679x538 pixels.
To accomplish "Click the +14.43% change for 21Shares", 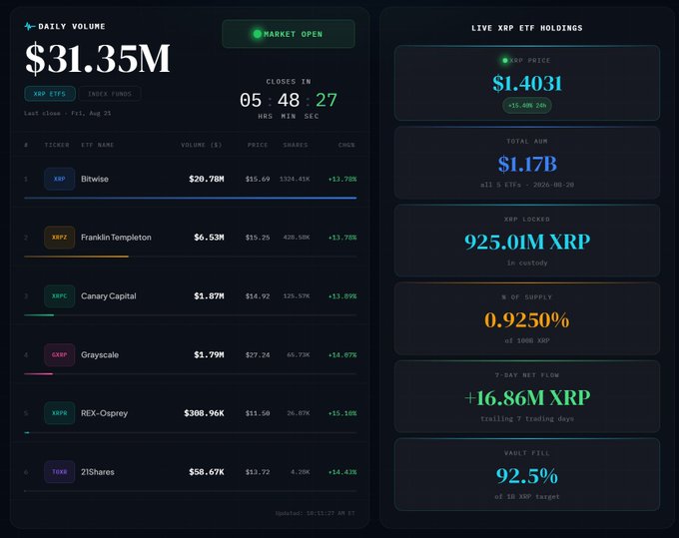I will point(342,472).
